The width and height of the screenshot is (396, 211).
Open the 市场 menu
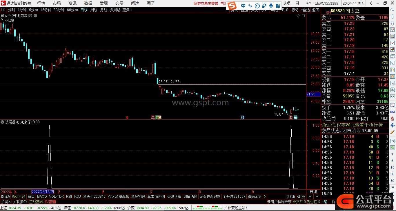(x=57, y=3)
